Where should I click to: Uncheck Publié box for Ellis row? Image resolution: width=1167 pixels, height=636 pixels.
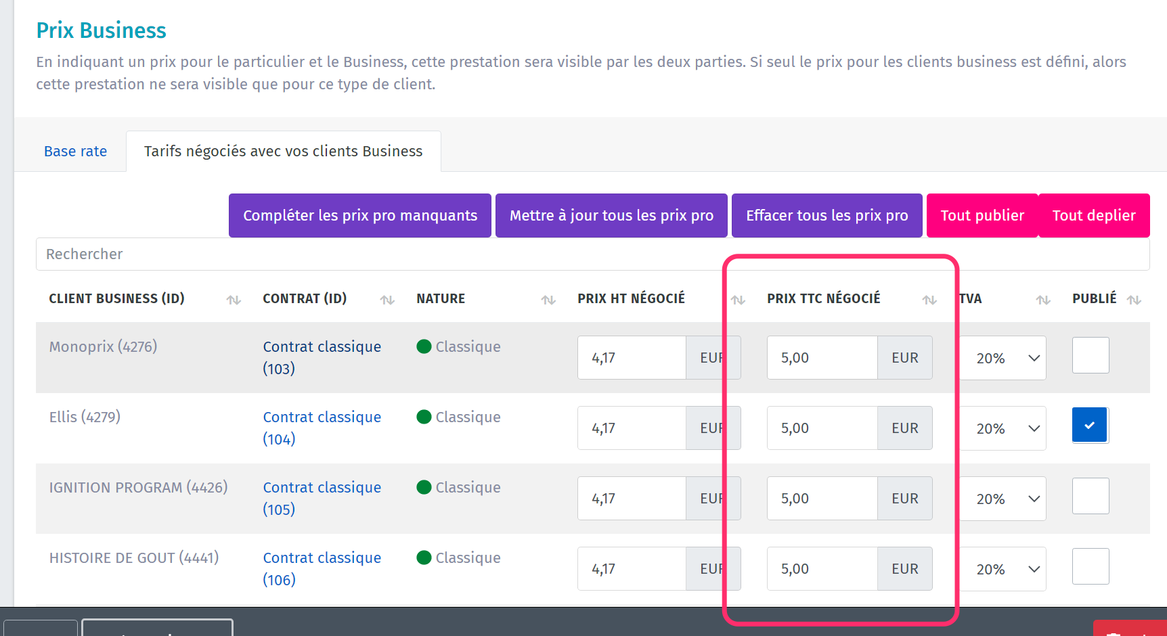click(x=1090, y=426)
